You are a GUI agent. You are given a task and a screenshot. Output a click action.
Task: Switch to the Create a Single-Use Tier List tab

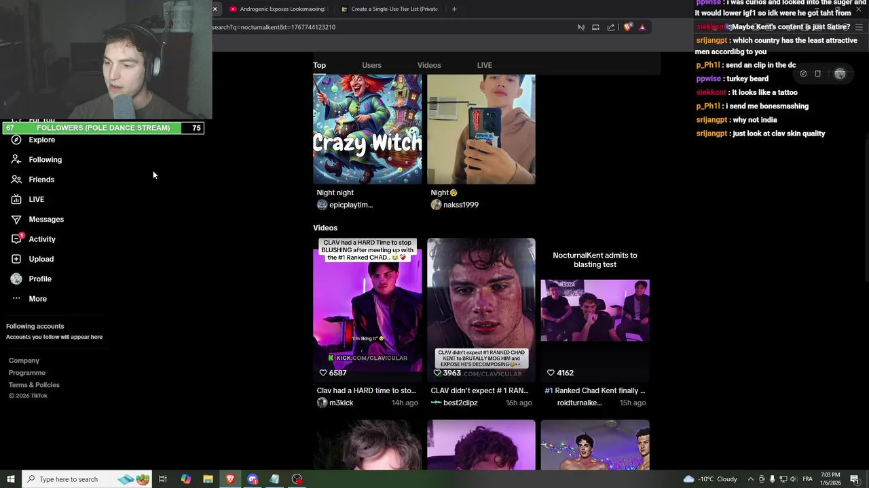pyautogui.click(x=389, y=9)
